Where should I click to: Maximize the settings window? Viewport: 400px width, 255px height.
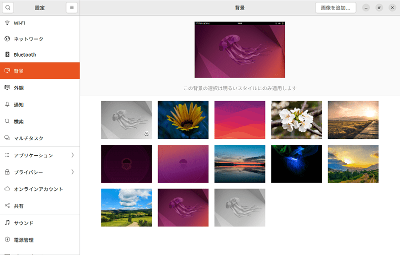coord(379,8)
